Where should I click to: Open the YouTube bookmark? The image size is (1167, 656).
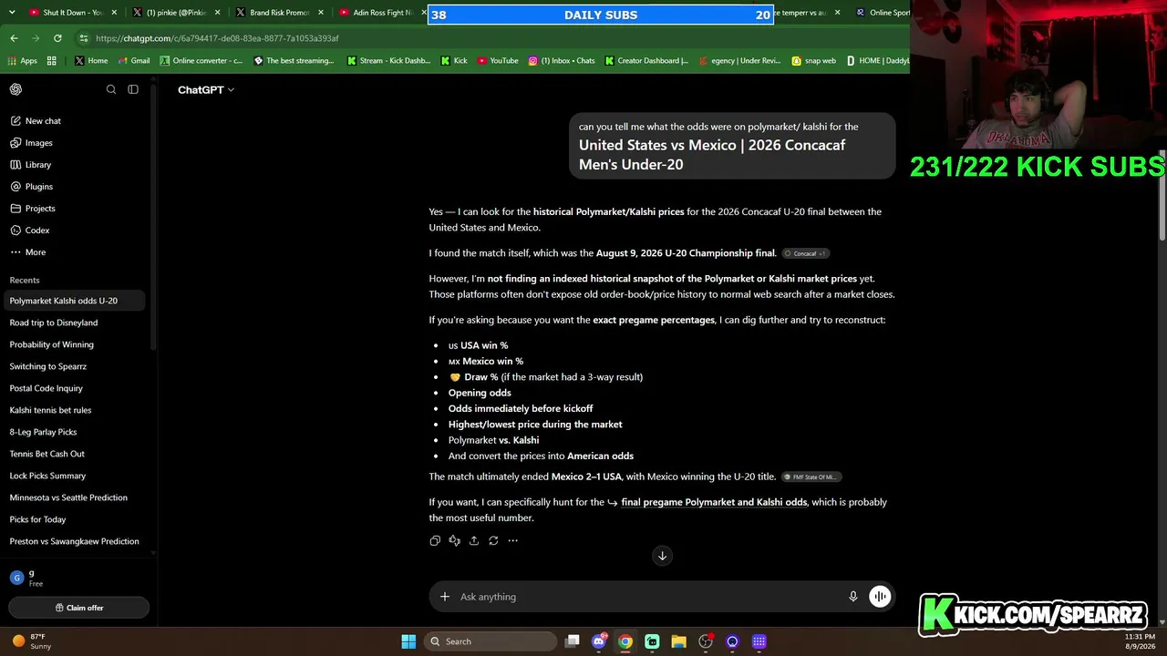(x=498, y=61)
